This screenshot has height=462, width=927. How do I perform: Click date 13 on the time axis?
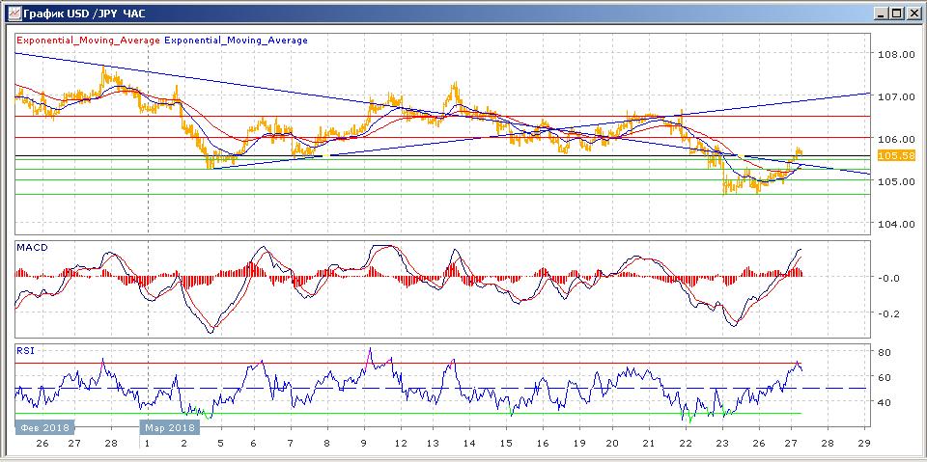click(x=434, y=444)
